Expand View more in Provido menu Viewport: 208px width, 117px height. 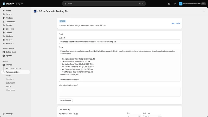coord(10,90)
